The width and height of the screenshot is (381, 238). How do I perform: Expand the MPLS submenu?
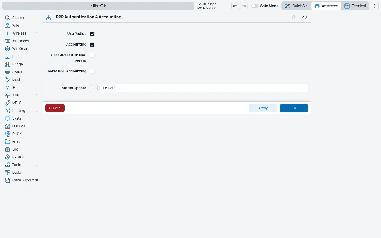[x=37, y=103]
